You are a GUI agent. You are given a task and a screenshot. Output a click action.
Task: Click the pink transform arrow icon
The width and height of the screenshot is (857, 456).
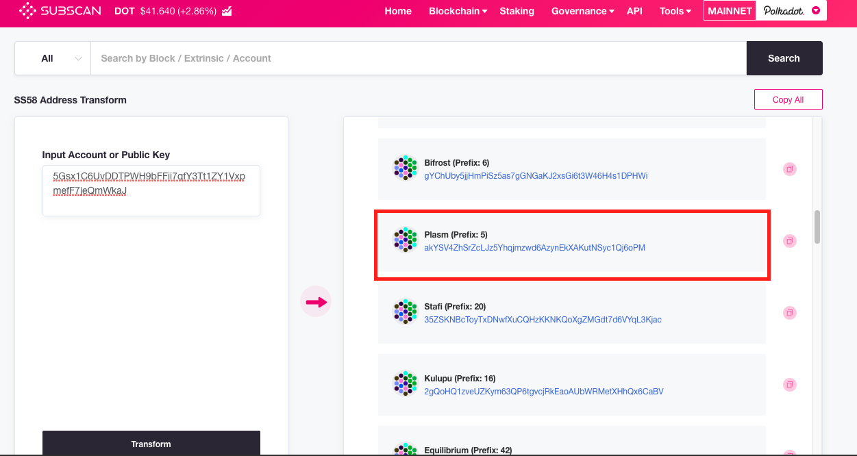click(316, 301)
